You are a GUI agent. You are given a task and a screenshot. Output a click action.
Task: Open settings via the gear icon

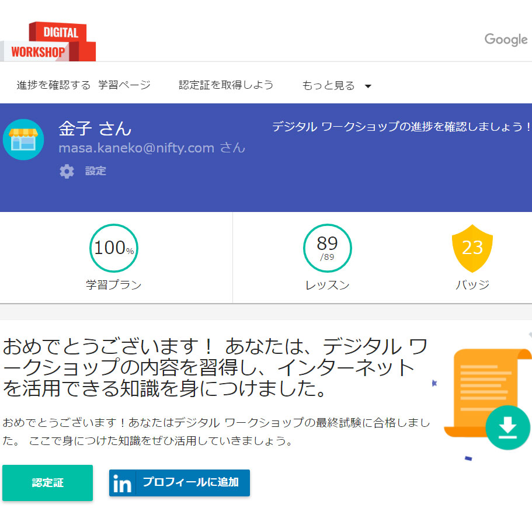pos(67,171)
